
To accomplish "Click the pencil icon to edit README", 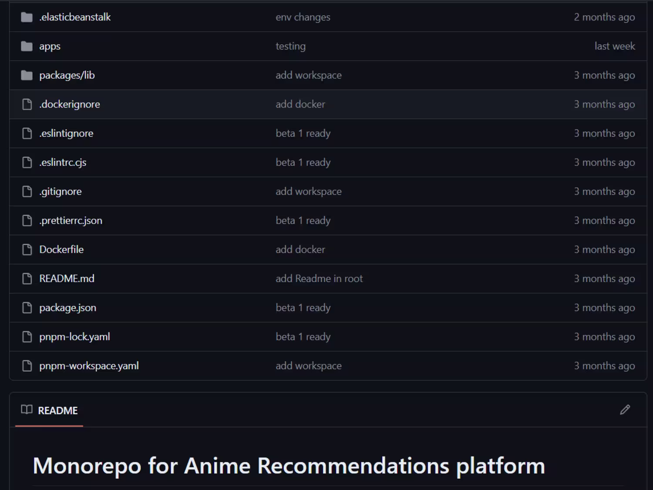I will (625, 409).
